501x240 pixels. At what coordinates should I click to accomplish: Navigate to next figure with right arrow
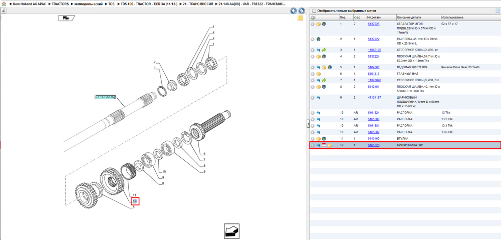[301, 11]
